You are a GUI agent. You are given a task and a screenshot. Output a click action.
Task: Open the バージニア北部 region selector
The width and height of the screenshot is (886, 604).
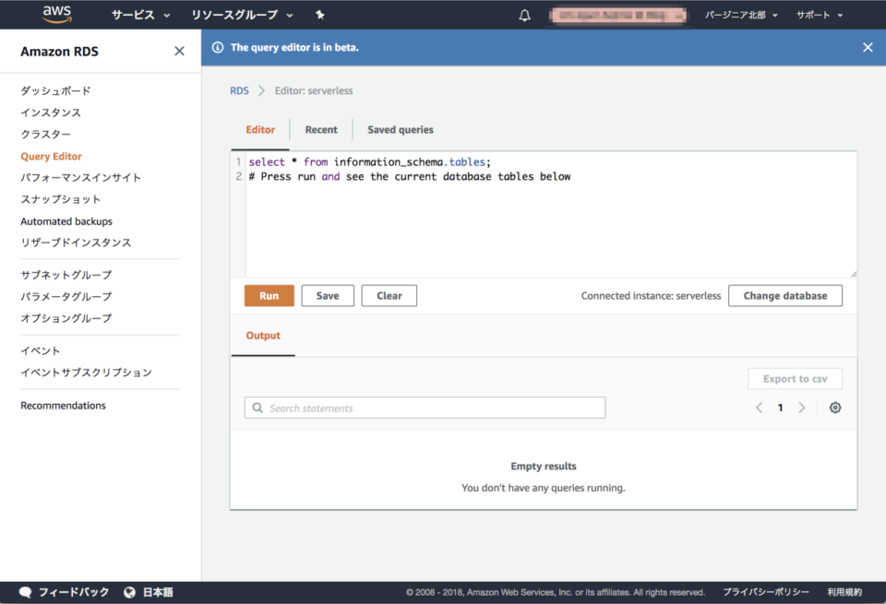(x=741, y=15)
